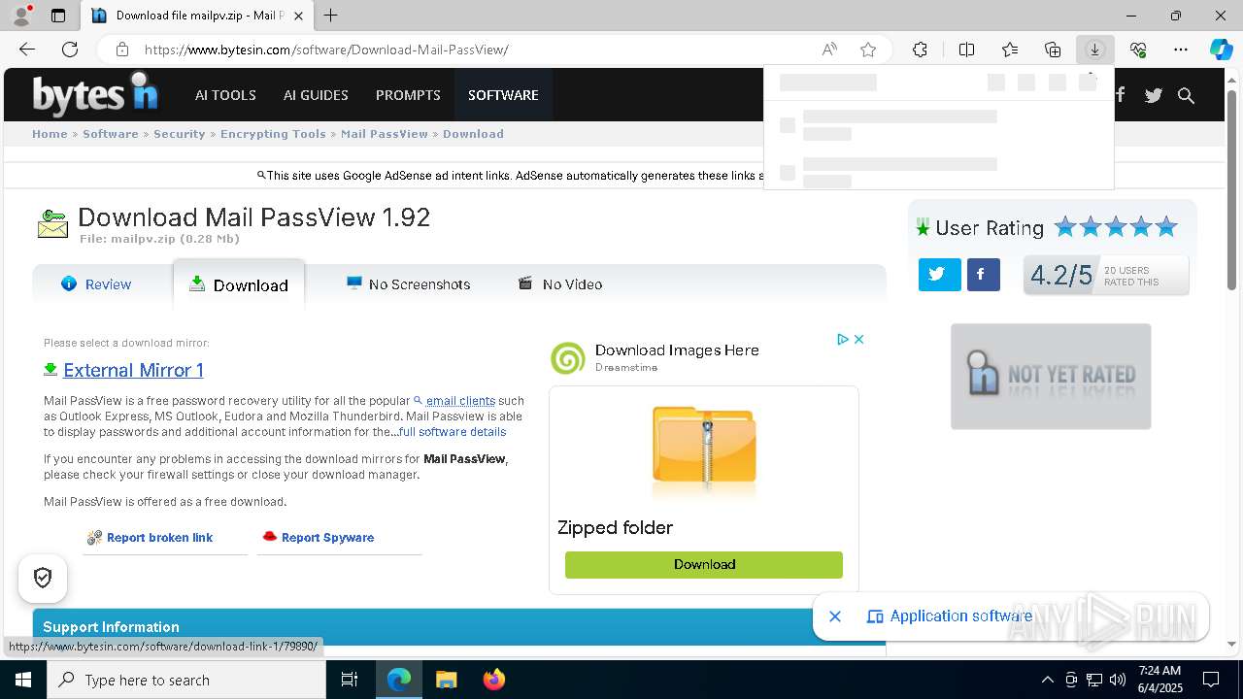Go to Home breadcrumb link

50,134
